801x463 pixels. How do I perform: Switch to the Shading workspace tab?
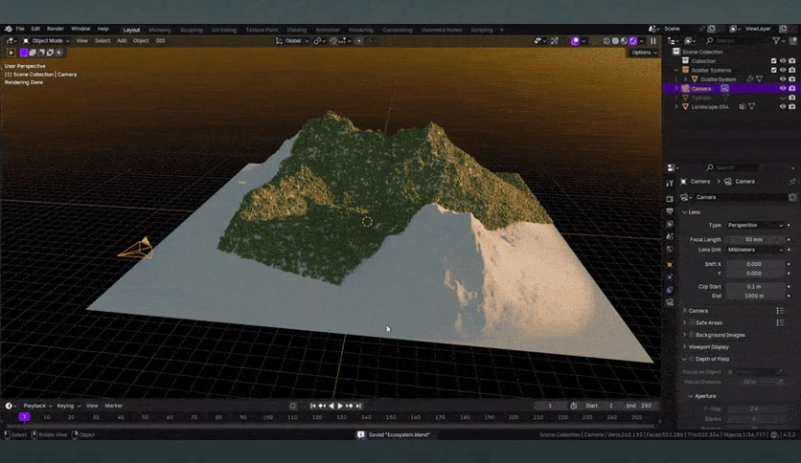(297, 30)
